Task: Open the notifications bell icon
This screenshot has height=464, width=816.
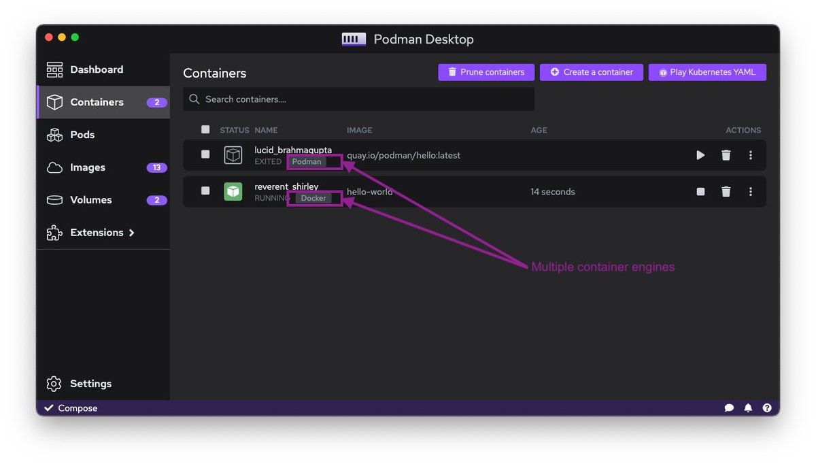Action: (748, 408)
